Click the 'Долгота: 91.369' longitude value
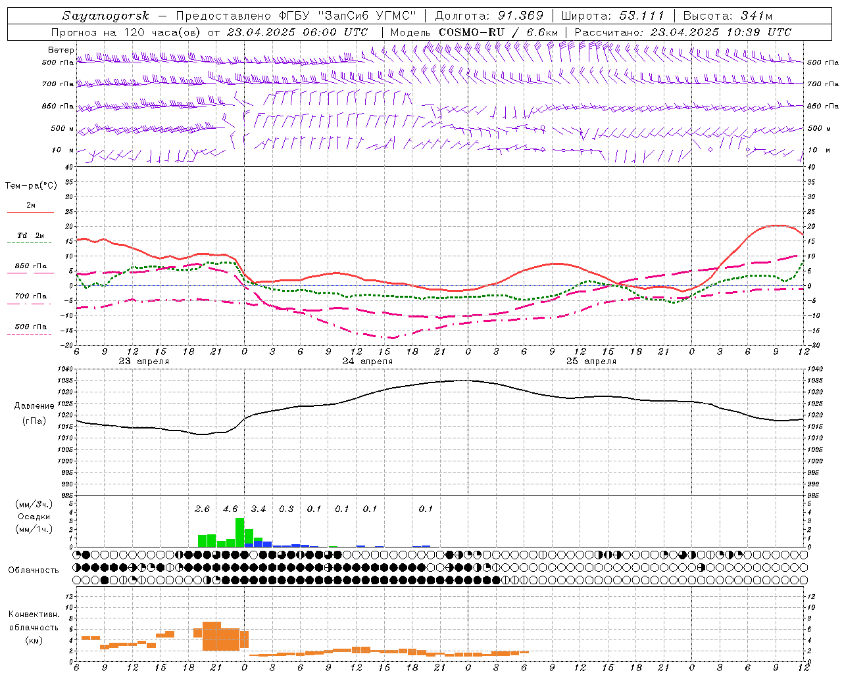 click(489, 16)
